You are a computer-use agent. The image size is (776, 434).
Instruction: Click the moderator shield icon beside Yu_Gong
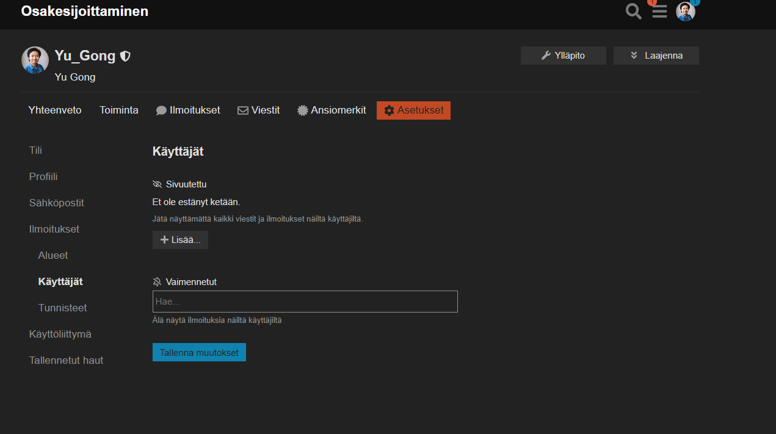click(125, 56)
